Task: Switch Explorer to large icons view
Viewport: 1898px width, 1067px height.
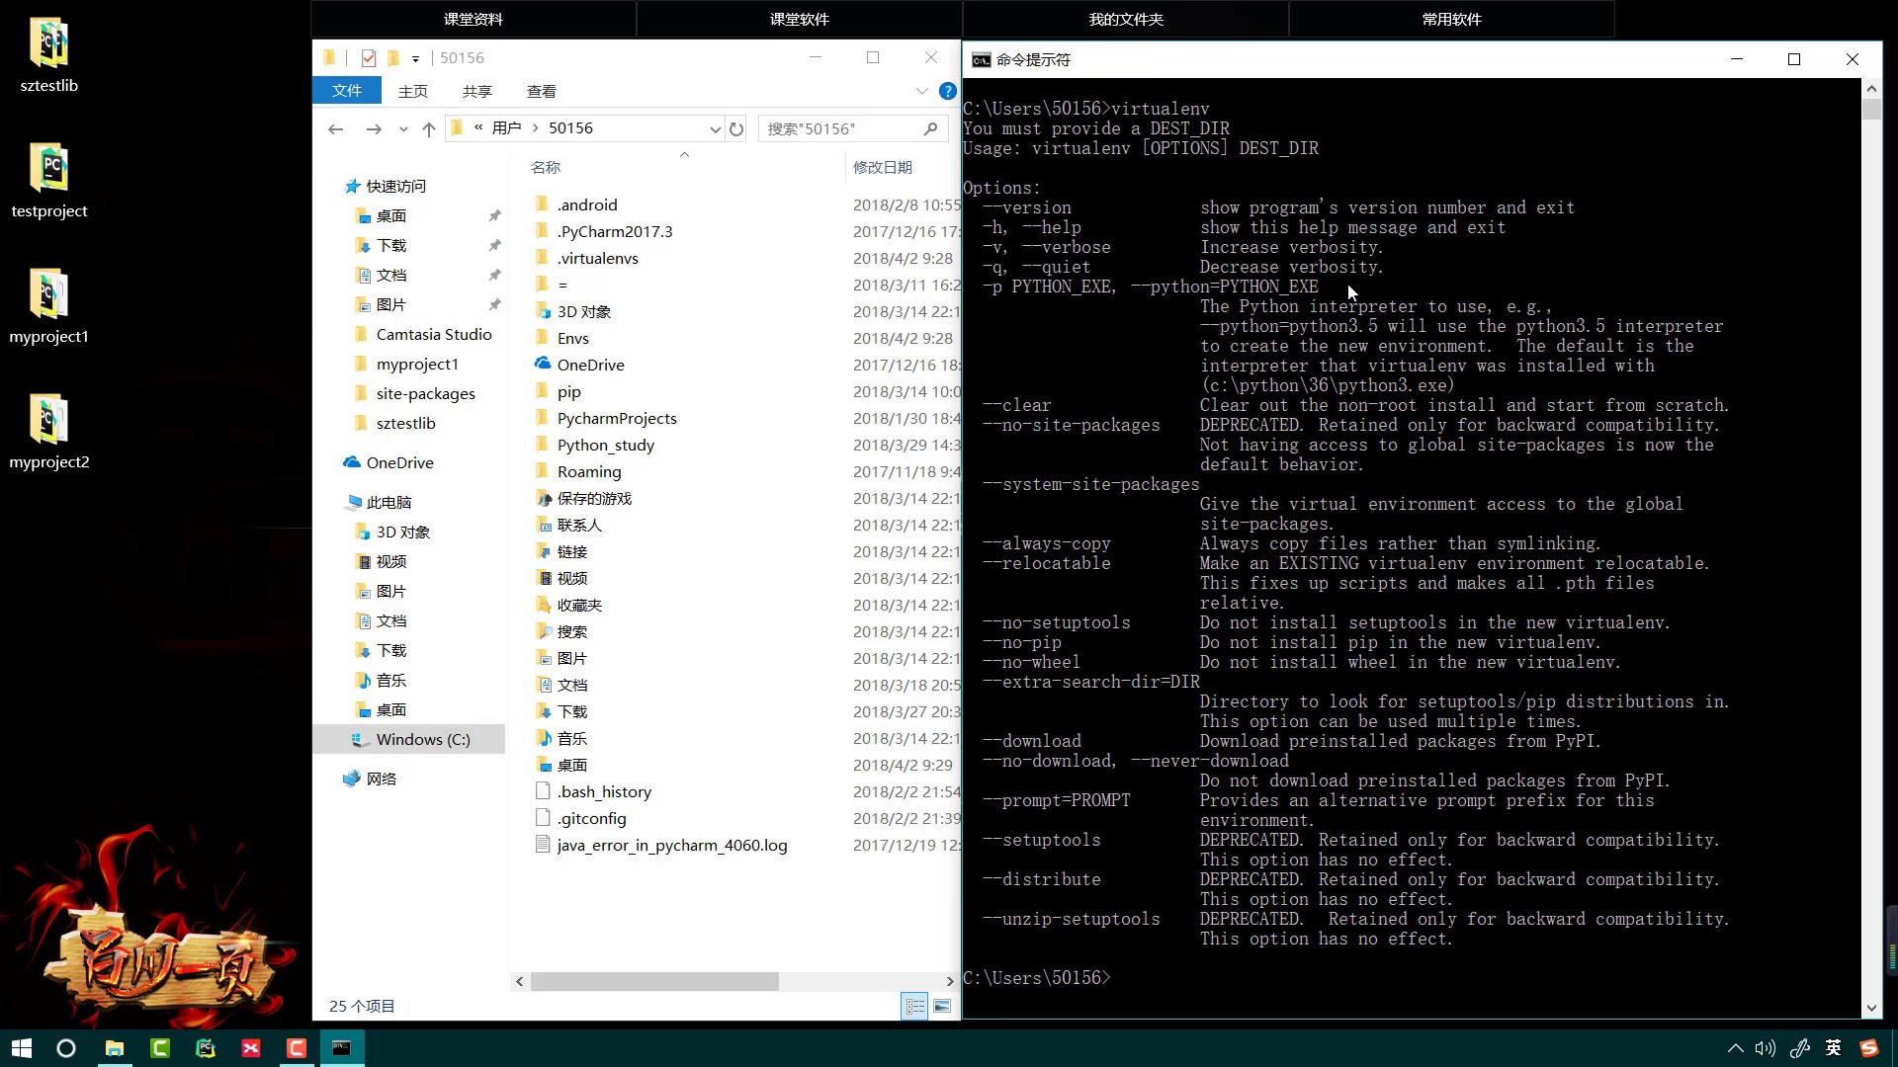Action: [942, 1006]
